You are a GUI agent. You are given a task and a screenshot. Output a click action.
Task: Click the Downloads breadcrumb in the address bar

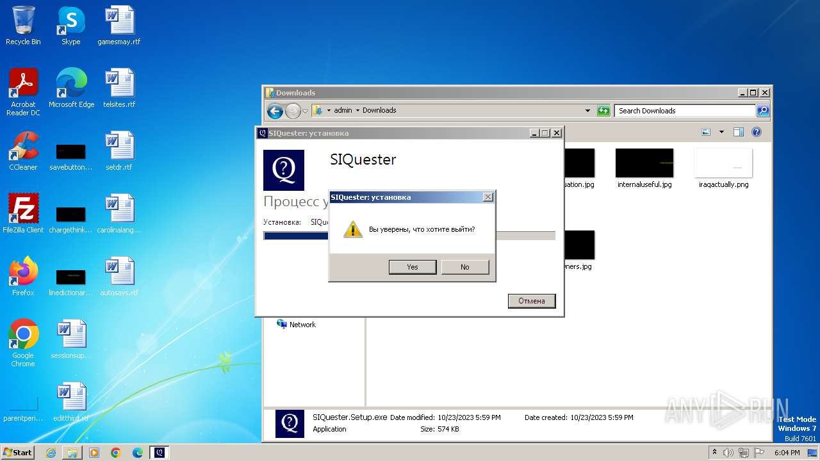coord(379,110)
